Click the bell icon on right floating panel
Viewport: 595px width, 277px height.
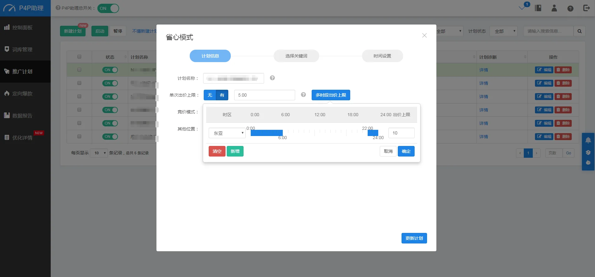[588, 140]
